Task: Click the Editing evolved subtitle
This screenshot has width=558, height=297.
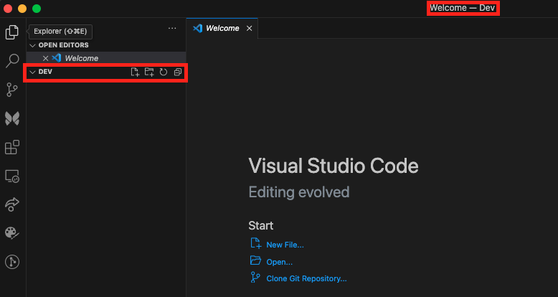Action: tap(299, 192)
